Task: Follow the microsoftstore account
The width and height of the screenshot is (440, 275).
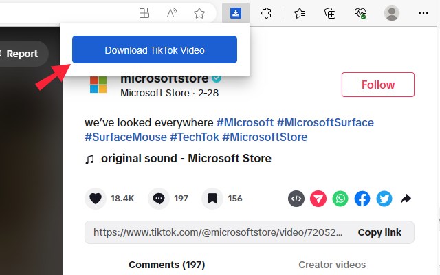Action: [378, 85]
